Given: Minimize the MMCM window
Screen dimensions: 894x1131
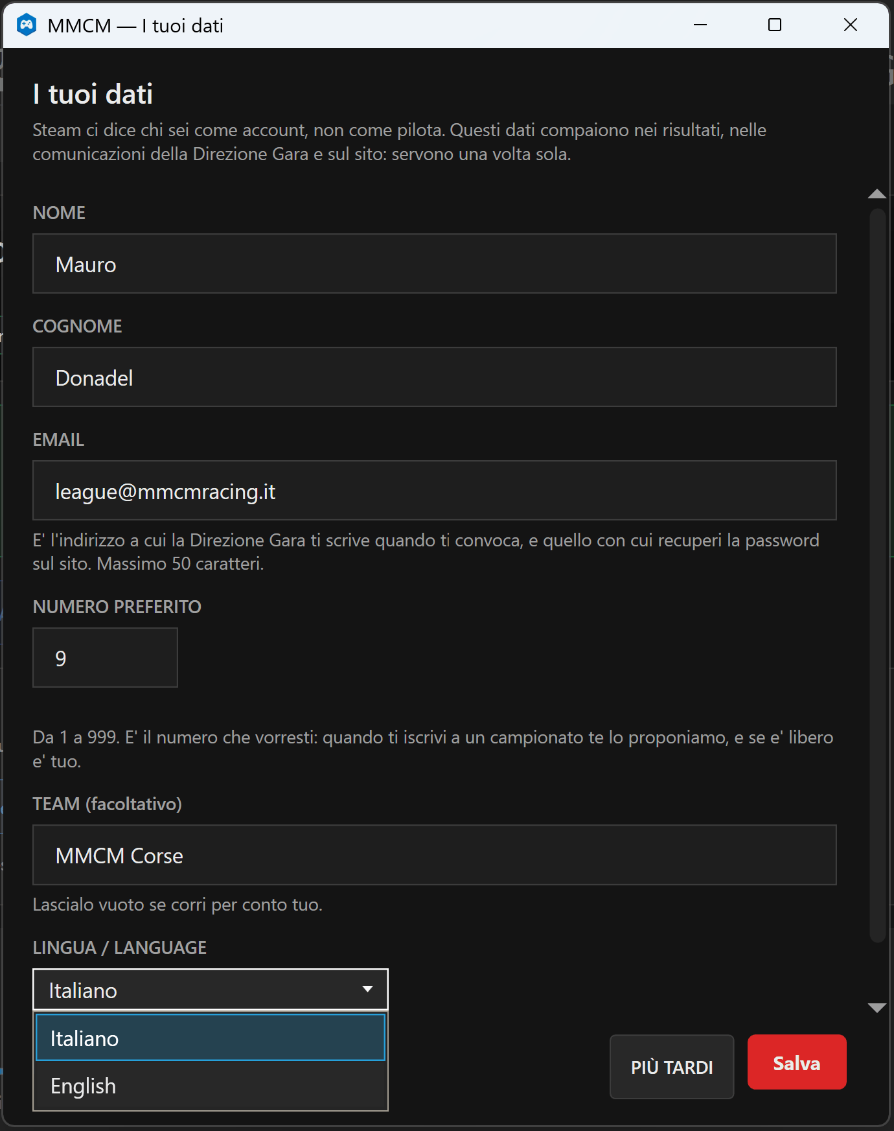Looking at the screenshot, I should click(x=700, y=25).
